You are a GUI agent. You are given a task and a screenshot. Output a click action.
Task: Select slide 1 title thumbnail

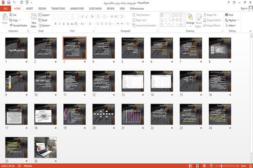click(16, 48)
